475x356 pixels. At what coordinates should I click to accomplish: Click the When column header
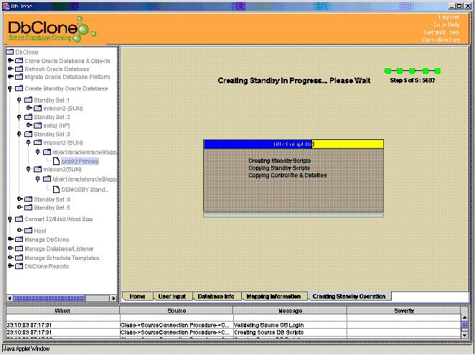tap(62, 311)
